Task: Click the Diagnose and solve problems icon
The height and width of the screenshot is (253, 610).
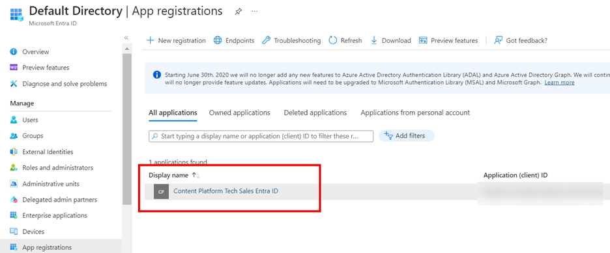Action: (14, 83)
